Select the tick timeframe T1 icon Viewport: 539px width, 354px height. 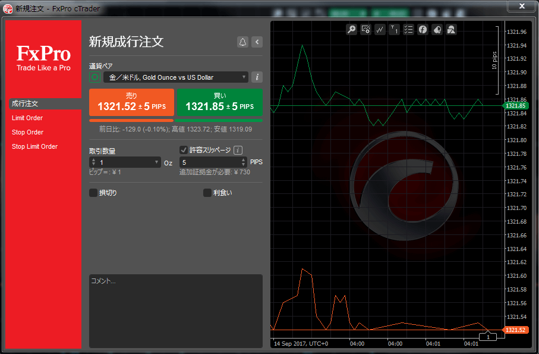(394, 30)
